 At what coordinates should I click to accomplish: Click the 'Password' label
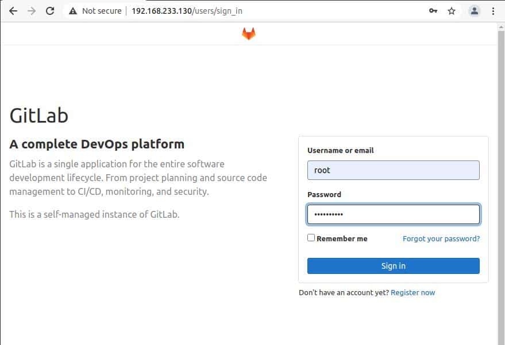(x=324, y=194)
